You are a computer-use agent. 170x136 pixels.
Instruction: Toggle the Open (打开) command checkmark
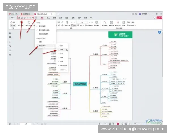coord(62,46)
